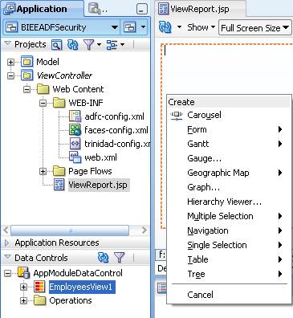This screenshot has height=318, width=293.
Task: Click Cancel in the Create menu
Action: (230, 295)
